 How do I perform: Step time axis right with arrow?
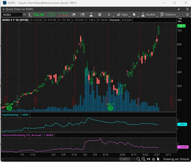[134, 159]
